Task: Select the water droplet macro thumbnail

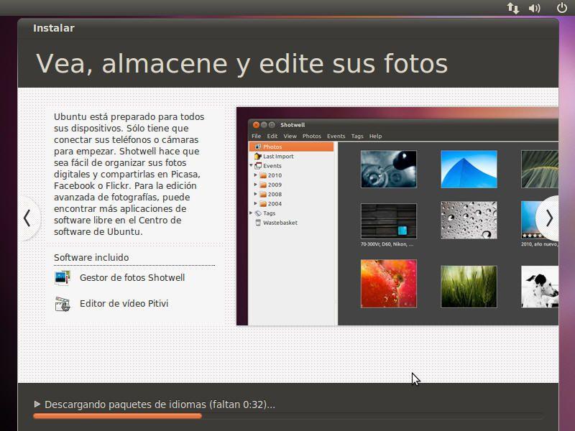Action: point(388,169)
